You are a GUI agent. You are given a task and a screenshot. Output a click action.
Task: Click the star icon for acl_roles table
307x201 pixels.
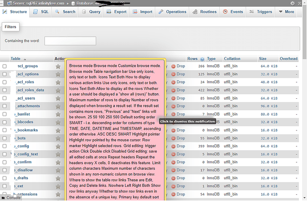58,82
